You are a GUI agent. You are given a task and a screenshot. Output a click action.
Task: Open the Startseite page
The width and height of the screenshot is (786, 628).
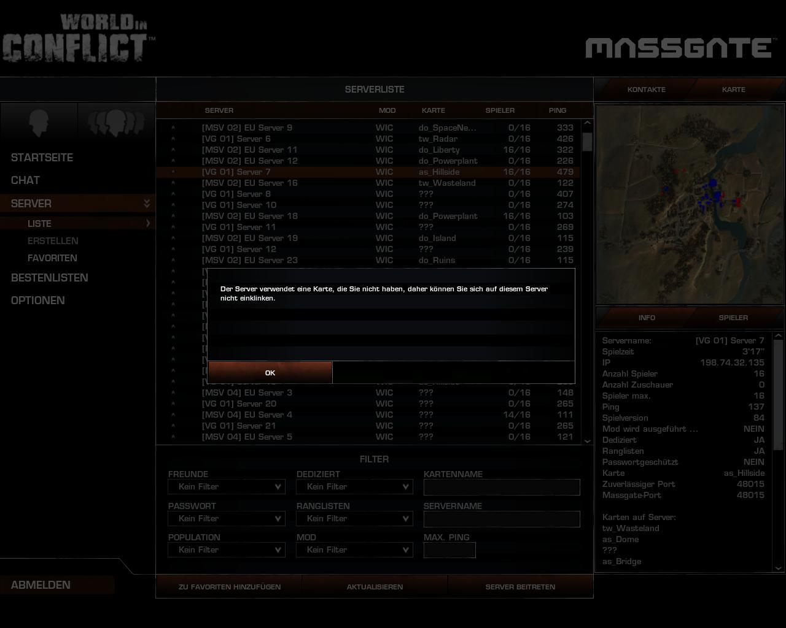[x=42, y=158]
